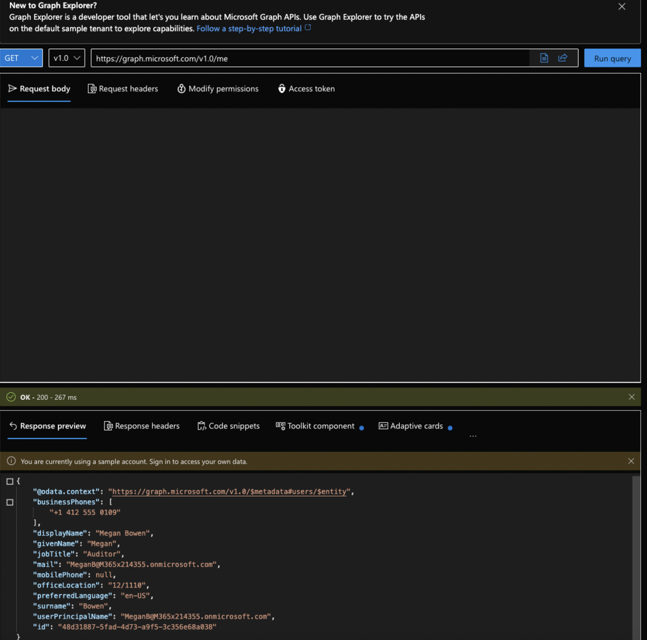Image resolution: width=647 pixels, height=640 pixels.
Task: Click the share query icon
Action: (x=563, y=58)
